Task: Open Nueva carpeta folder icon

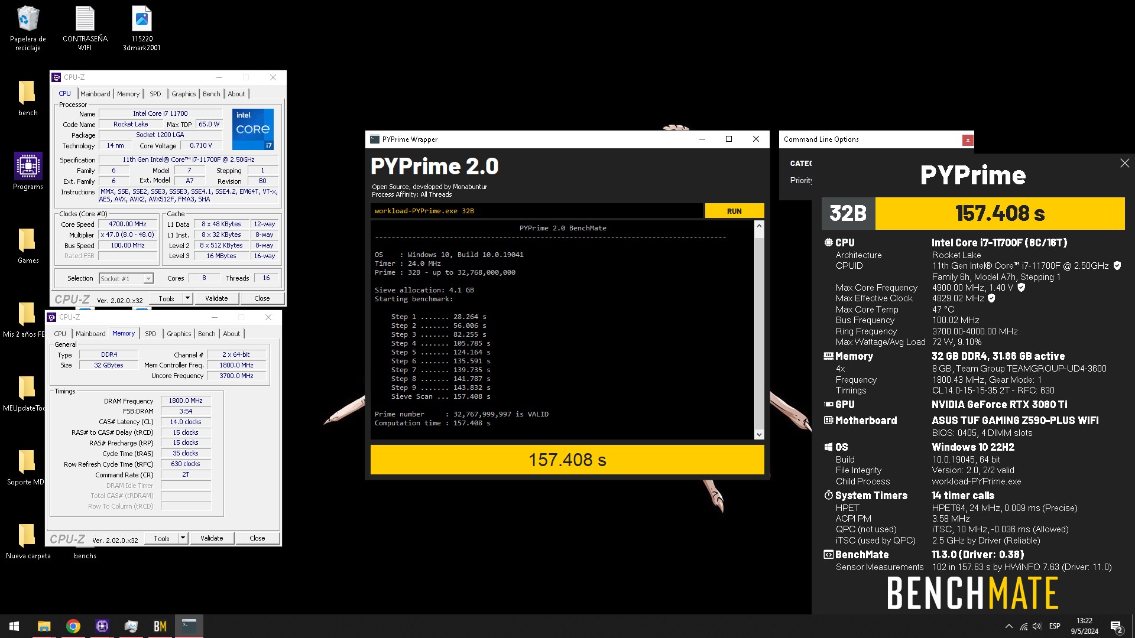Action: (28, 541)
